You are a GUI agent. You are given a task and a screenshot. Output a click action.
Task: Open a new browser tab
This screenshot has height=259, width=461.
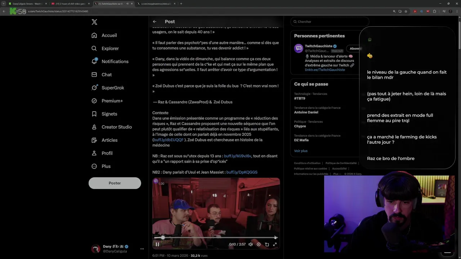[181, 4]
